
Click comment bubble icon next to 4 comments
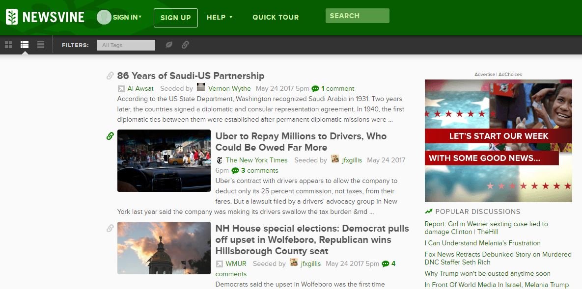[385, 264]
